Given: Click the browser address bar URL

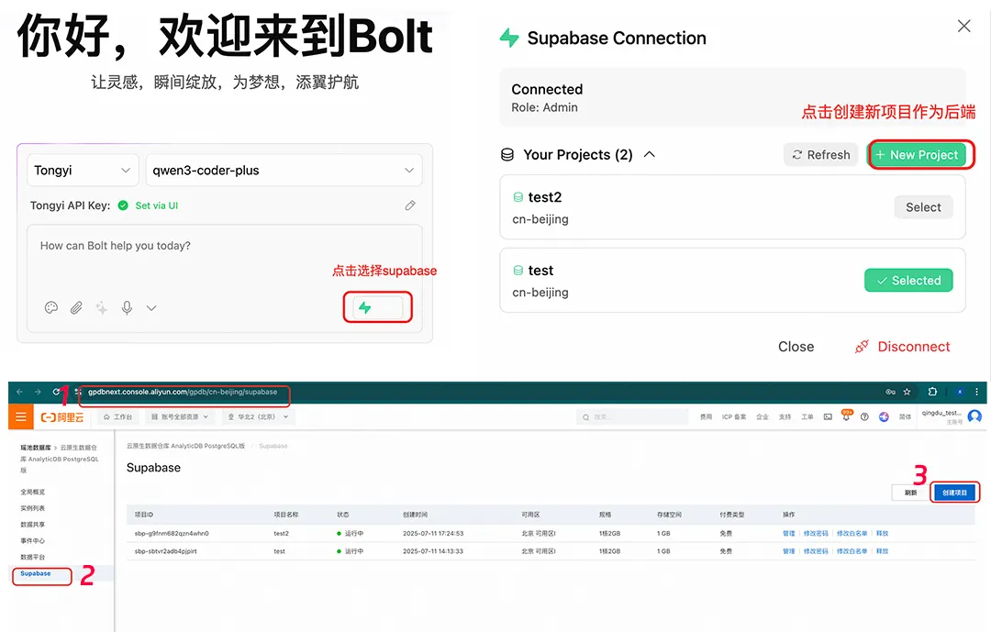Looking at the screenshot, I should click(183, 392).
